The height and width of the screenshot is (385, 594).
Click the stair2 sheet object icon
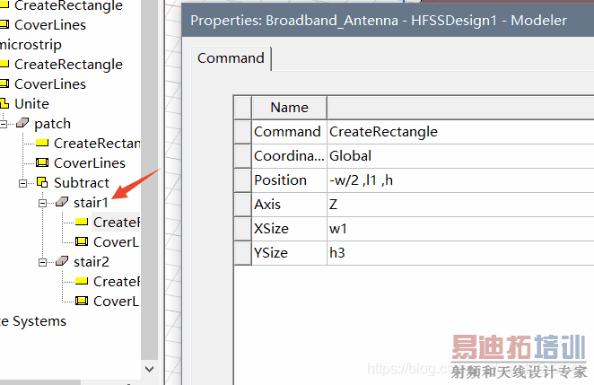click(x=62, y=261)
